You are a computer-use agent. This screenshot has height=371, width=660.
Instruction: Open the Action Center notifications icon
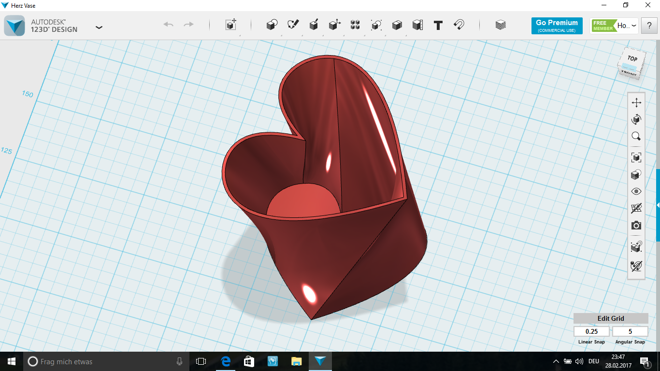pyautogui.click(x=645, y=361)
